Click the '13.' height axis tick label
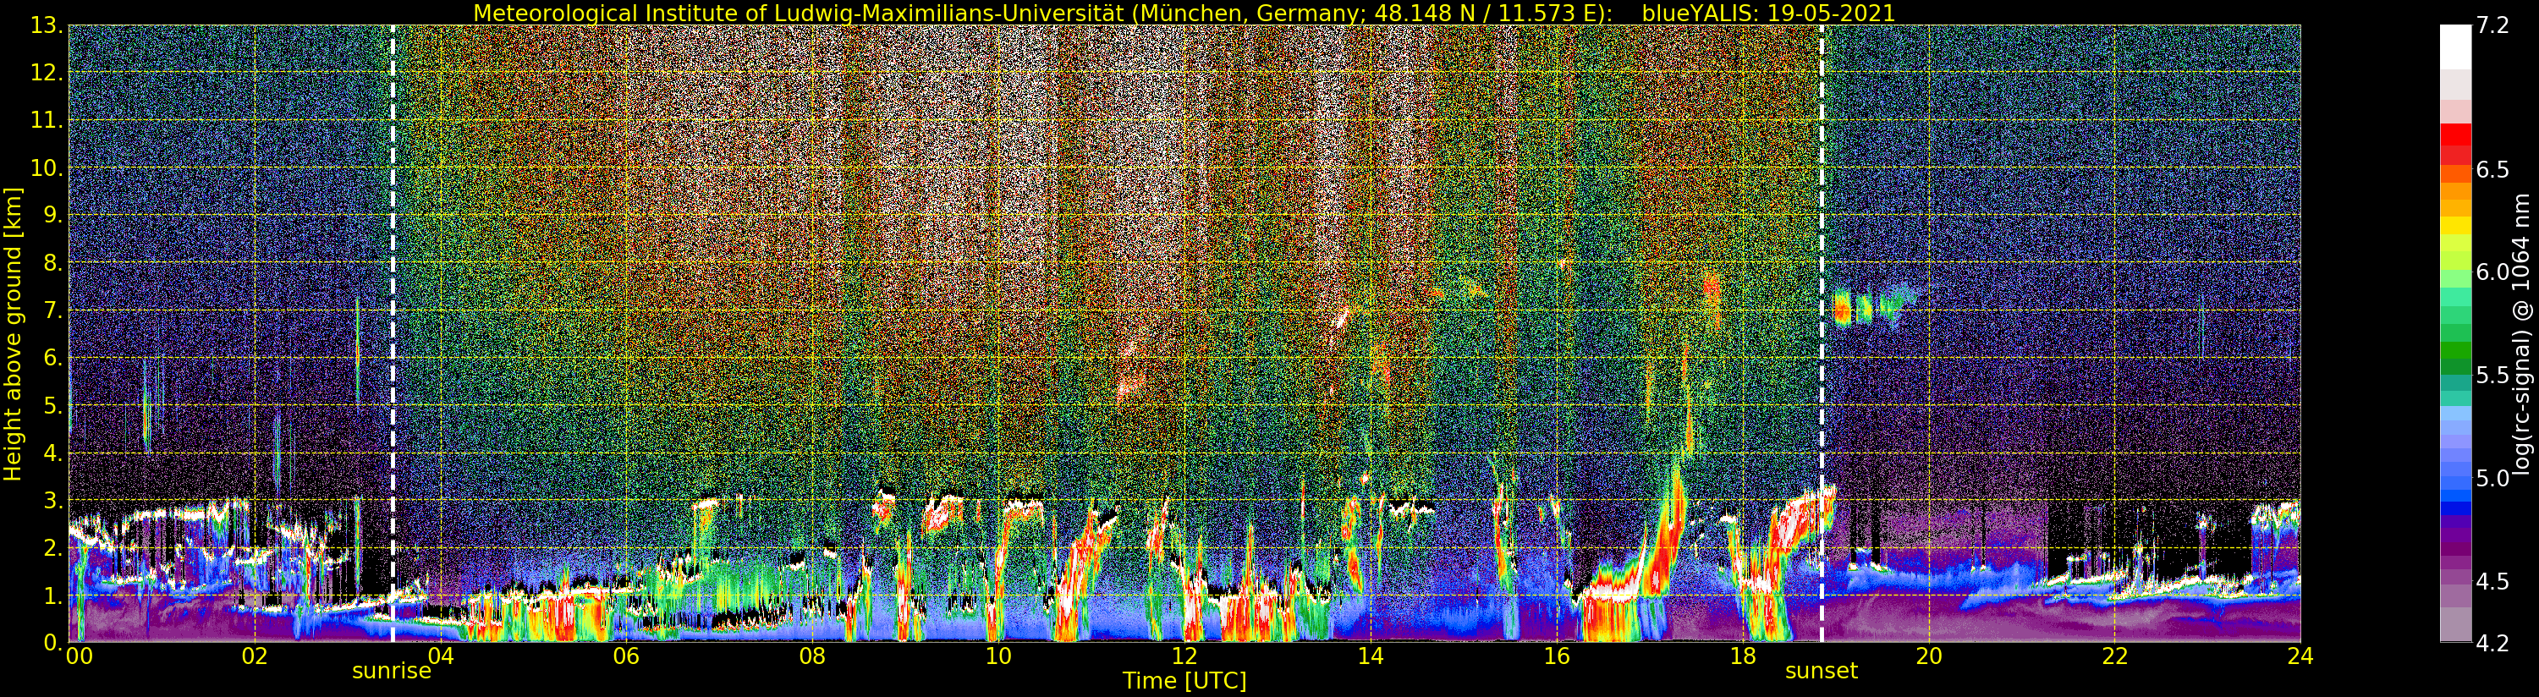 click(x=46, y=25)
